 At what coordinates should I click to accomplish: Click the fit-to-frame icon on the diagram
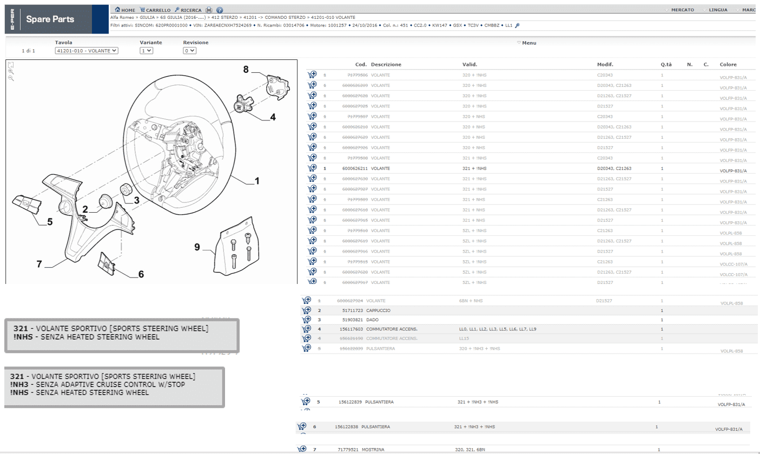pos(11,65)
